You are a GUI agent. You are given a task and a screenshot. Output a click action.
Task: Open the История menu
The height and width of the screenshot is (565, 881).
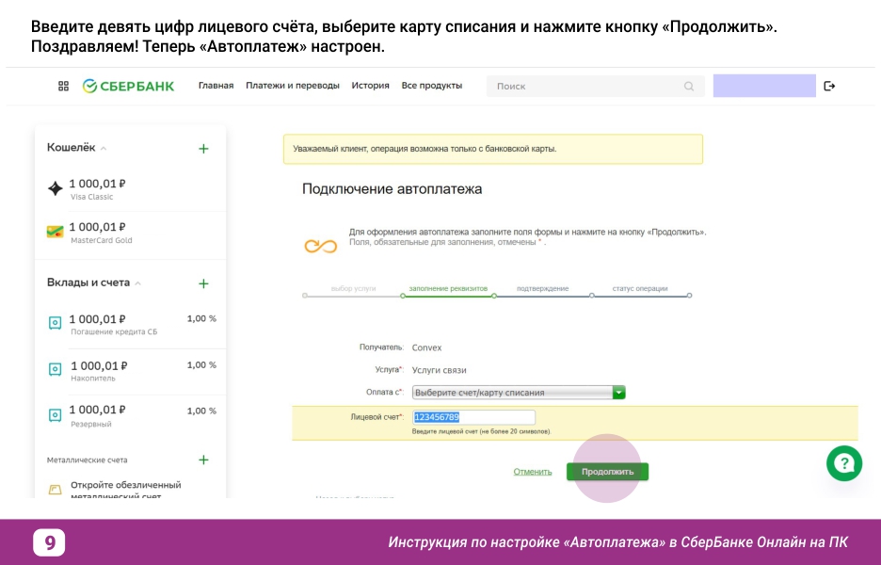[370, 86]
